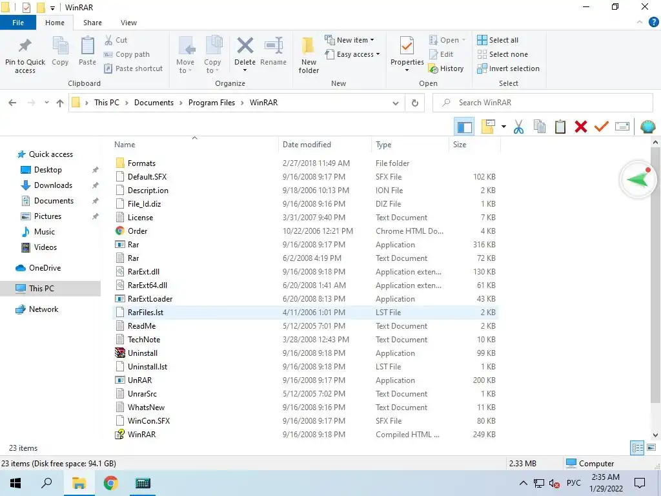The image size is (661, 496).
Task: Click in the Search WinRAR field
Action: [543, 103]
